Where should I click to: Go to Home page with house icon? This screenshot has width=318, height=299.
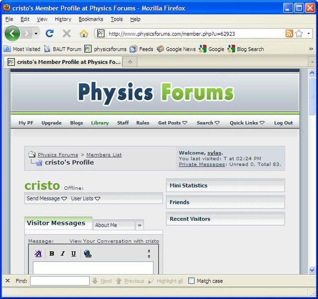click(x=84, y=33)
